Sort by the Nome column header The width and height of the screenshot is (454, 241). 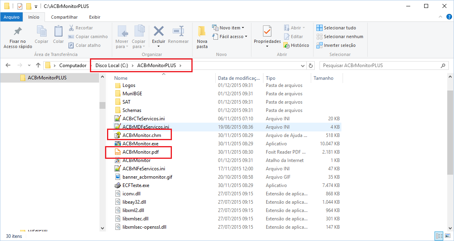point(121,78)
